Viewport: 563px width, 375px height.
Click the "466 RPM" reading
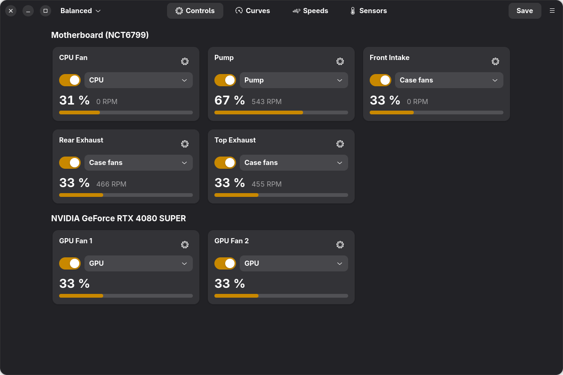click(111, 184)
